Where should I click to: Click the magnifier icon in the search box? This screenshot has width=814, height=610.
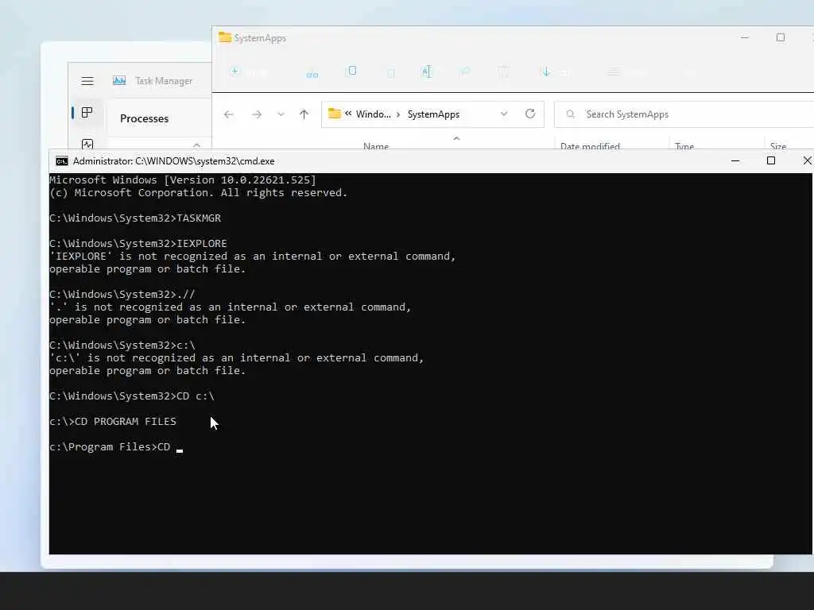[571, 114]
